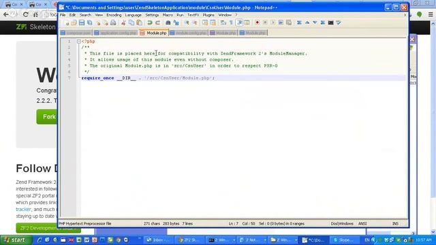Screen dimensions: 436x245
Task: Zoom out using the toolbar icon
Action: [x=194, y=22]
